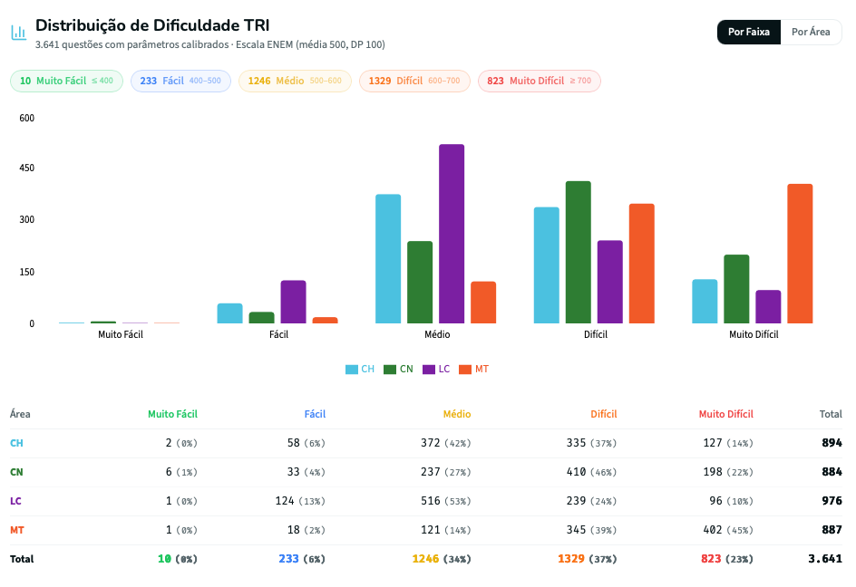Click the cell 402 (45%) in MT row
This screenshot has height=587, width=856.
pyautogui.click(x=728, y=530)
